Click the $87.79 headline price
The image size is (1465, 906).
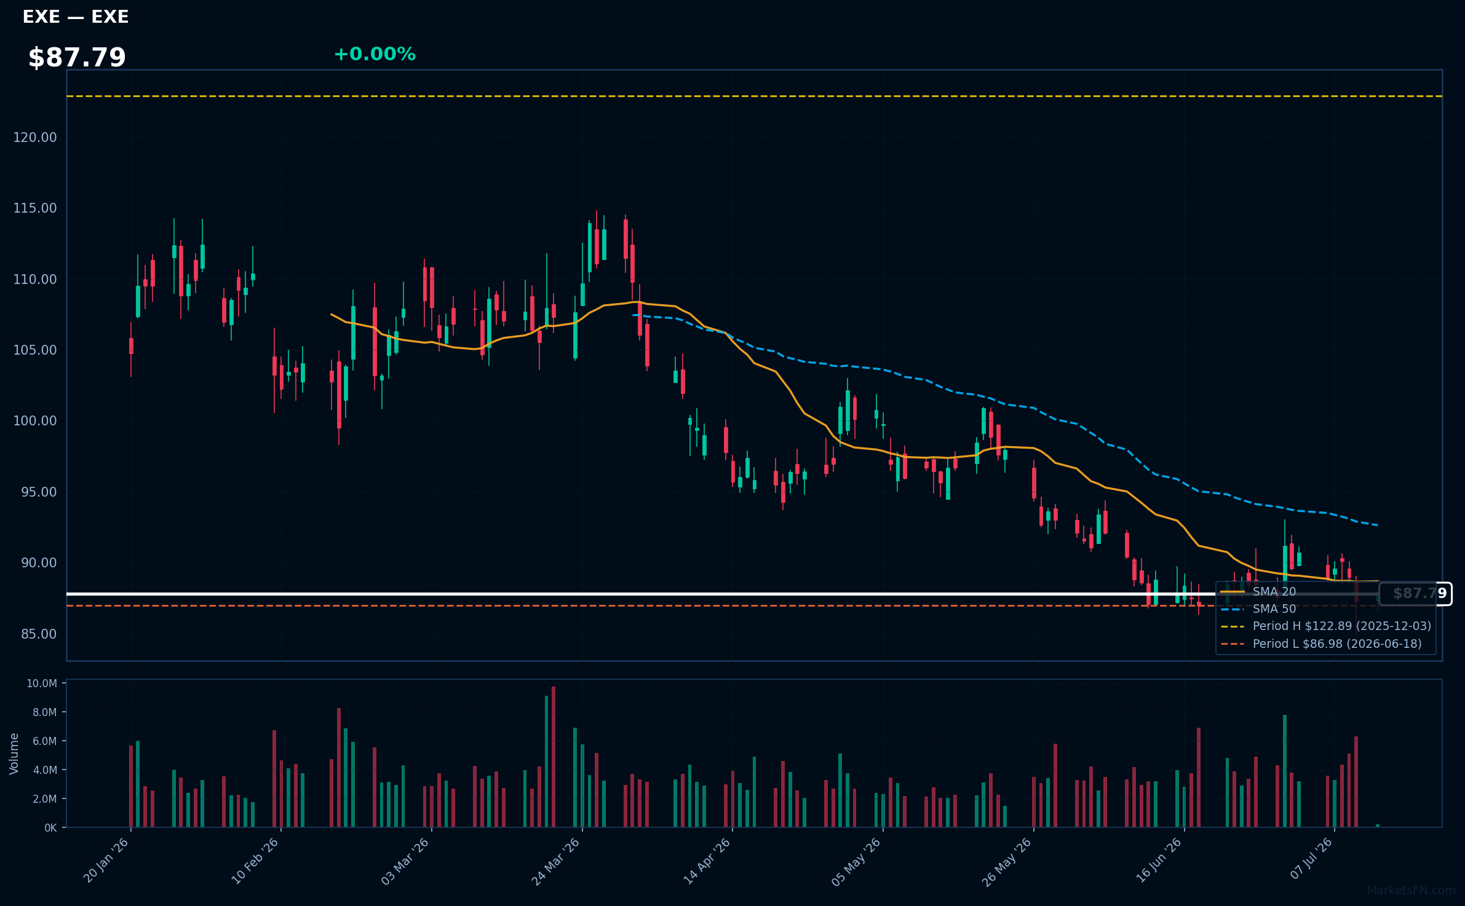(77, 58)
